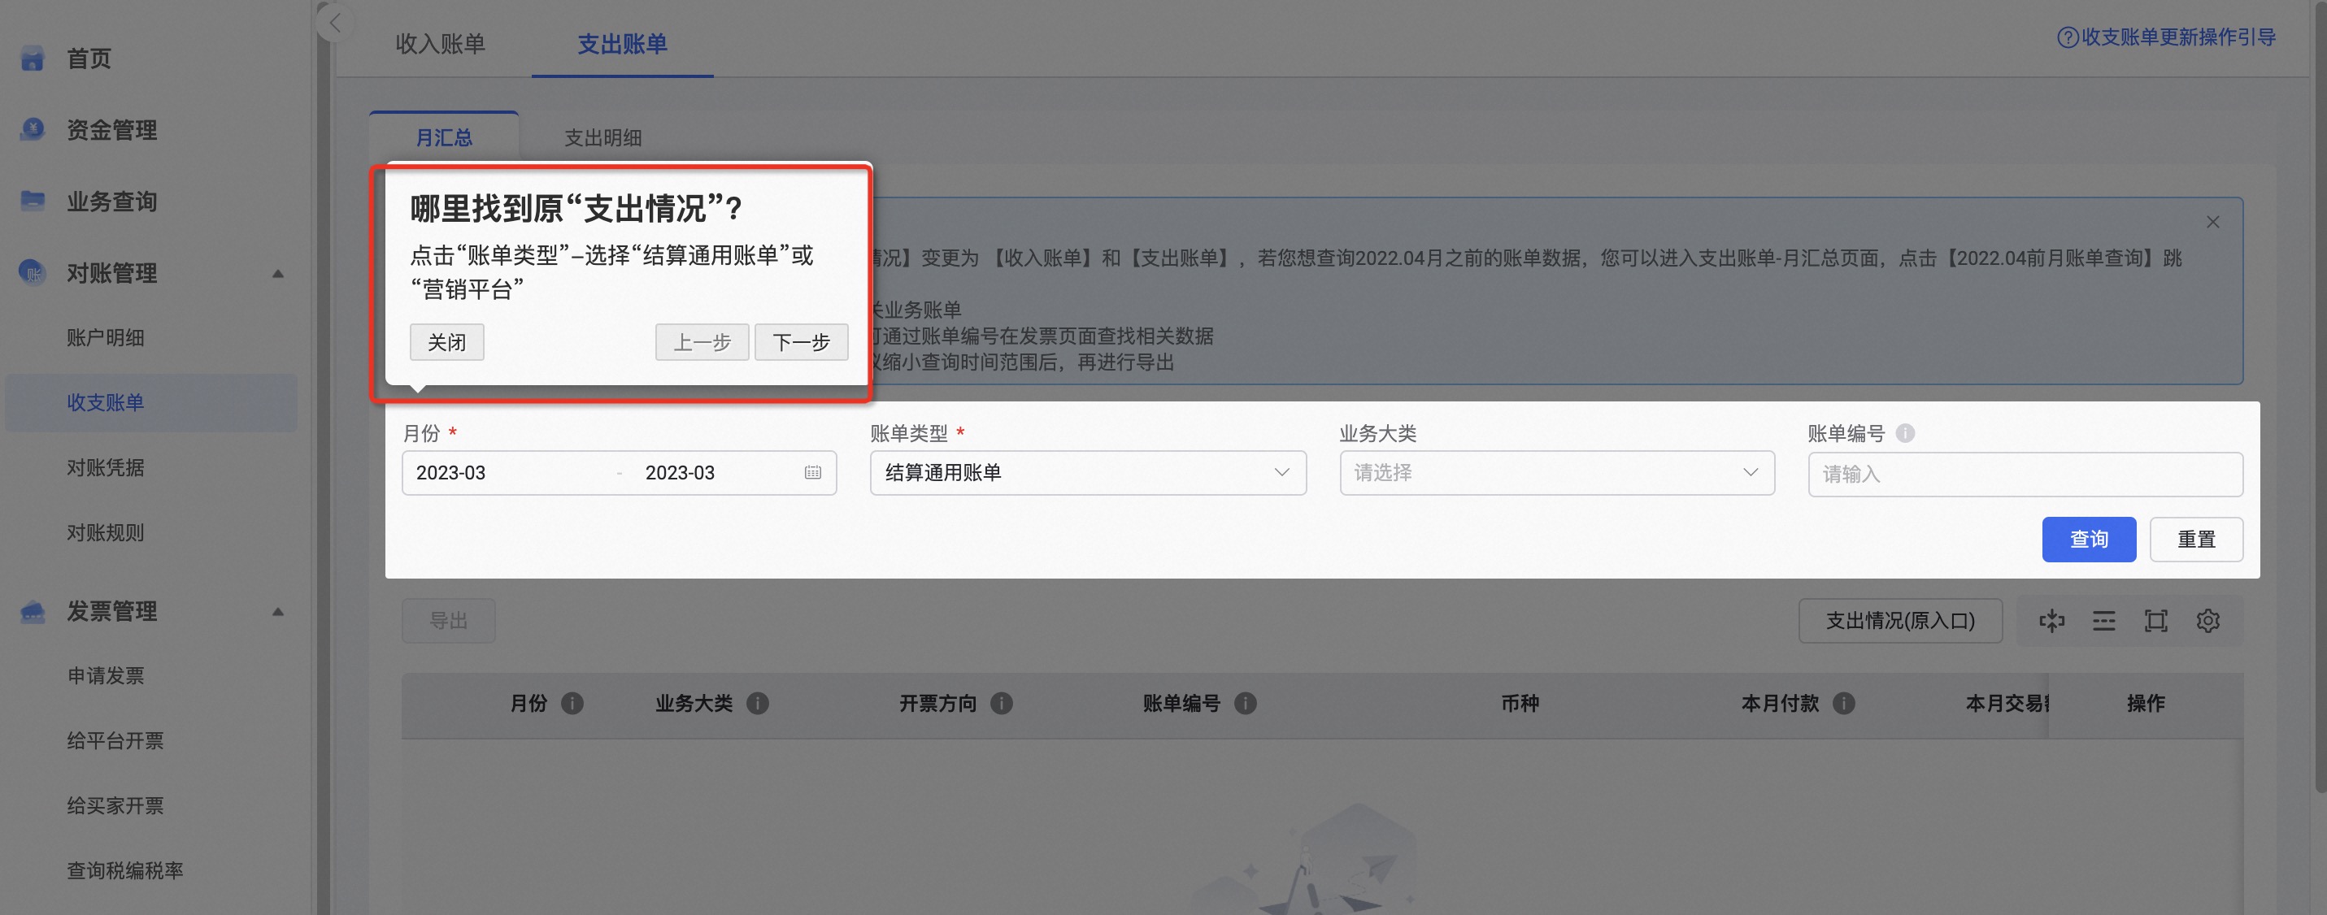Click the 业务查询 folder icon

coord(33,201)
